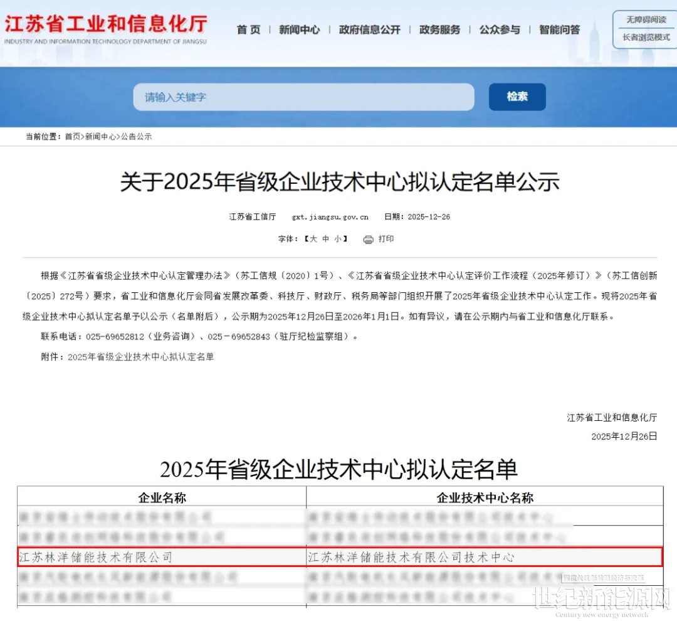
Task: Click the 打印 print link
Action: (386, 239)
